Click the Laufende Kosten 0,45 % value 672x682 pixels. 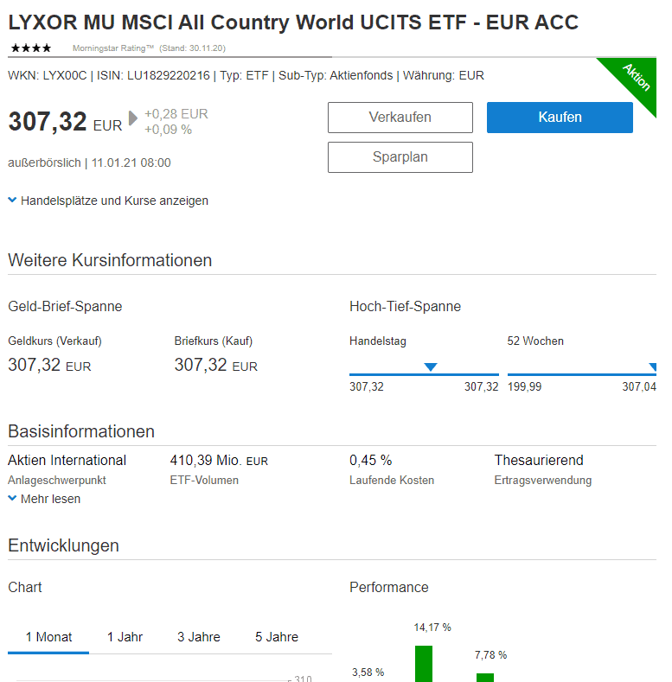point(370,460)
